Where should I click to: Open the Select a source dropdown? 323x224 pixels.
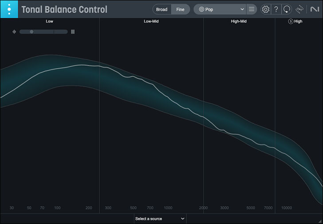(160, 219)
